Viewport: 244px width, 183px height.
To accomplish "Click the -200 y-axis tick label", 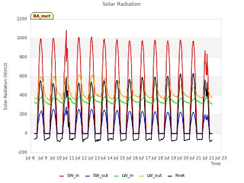I will [x=22, y=152].
